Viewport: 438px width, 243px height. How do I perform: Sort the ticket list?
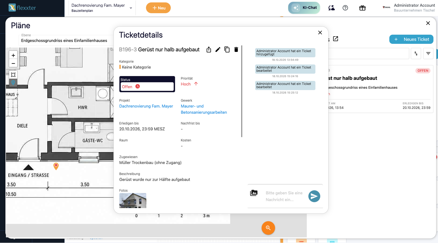click(416, 53)
